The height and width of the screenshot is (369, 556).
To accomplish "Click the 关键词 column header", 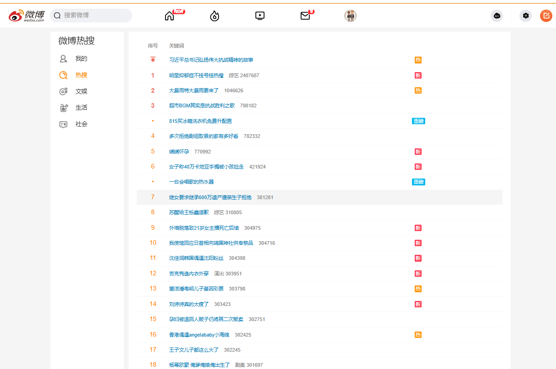I will click(176, 46).
